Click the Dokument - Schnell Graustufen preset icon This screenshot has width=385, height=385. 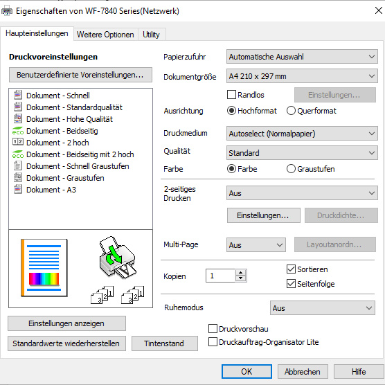click(x=18, y=165)
